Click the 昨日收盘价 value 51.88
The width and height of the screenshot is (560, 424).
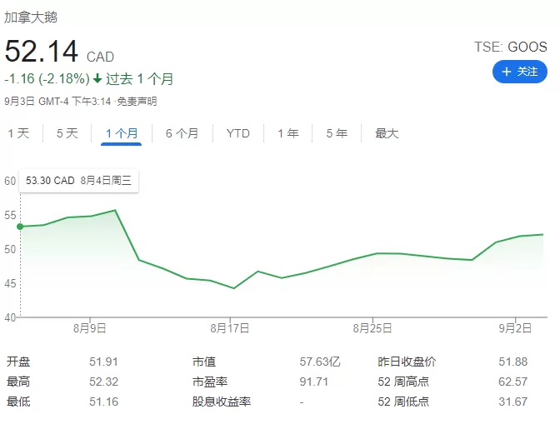513,362
